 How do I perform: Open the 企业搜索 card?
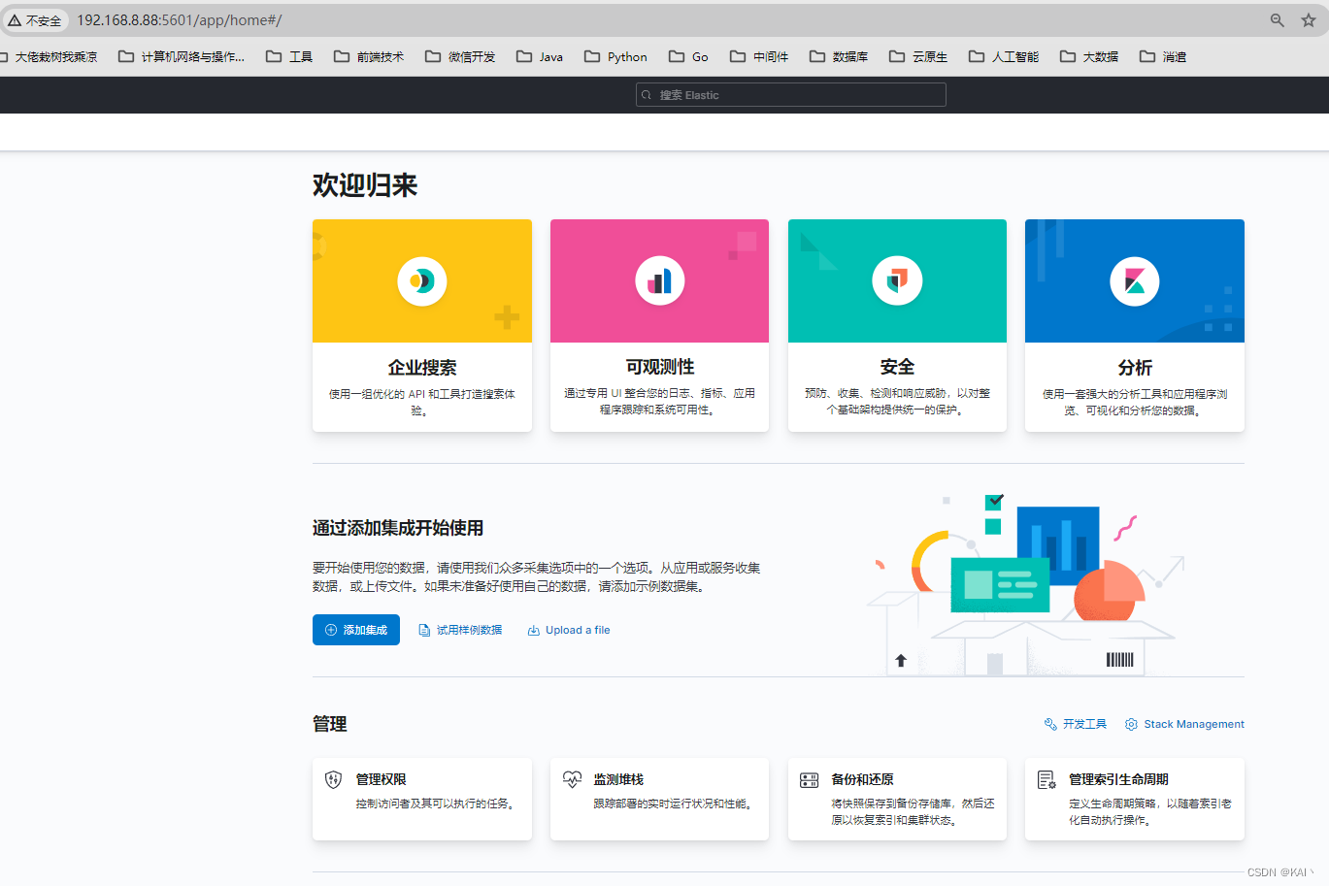422,326
